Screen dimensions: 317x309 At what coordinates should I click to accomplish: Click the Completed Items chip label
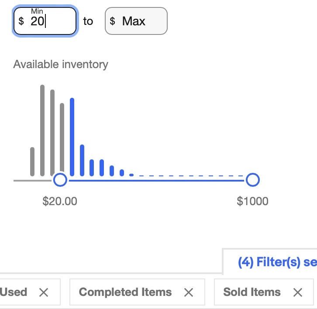(x=125, y=292)
